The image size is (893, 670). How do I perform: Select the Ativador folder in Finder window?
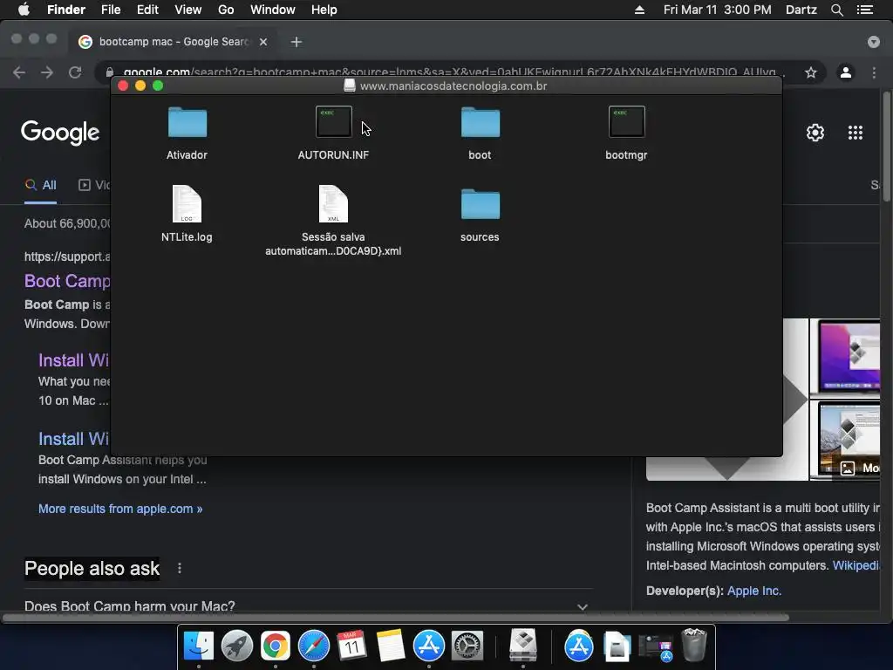[187, 122]
